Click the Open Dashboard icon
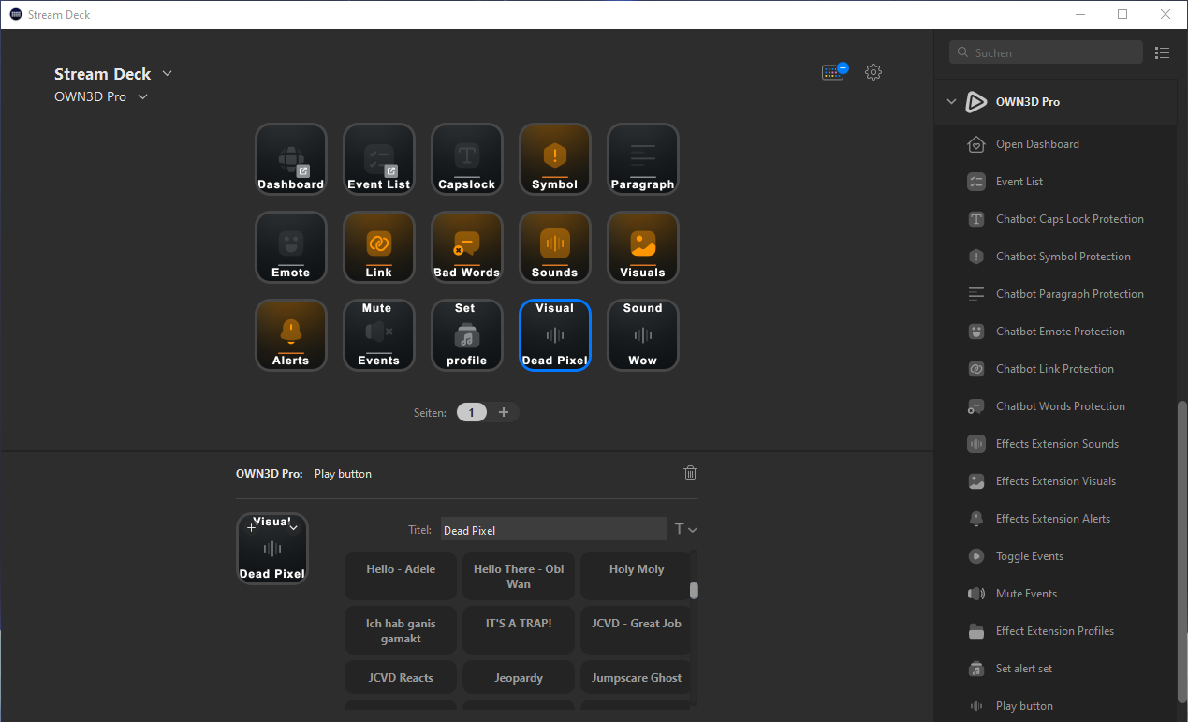Image resolution: width=1188 pixels, height=722 pixels. tap(975, 143)
